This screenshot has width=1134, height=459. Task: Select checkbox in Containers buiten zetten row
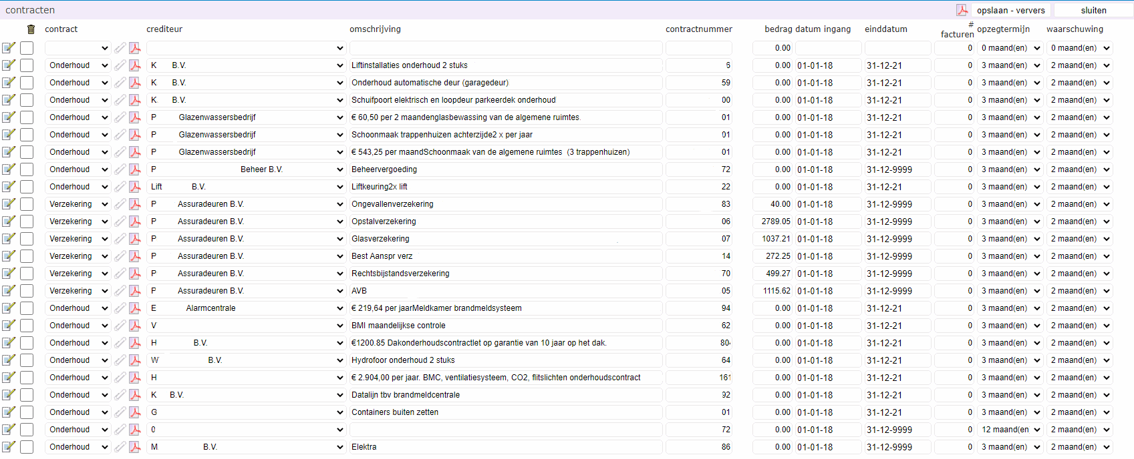pyautogui.click(x=27, y=412)
